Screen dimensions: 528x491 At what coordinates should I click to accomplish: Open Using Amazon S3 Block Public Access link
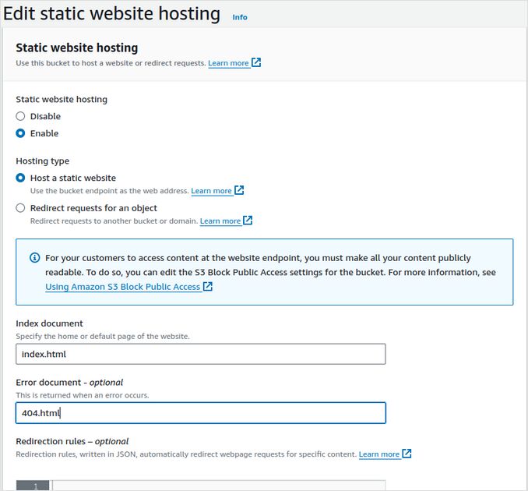click(x=123, y=287)
